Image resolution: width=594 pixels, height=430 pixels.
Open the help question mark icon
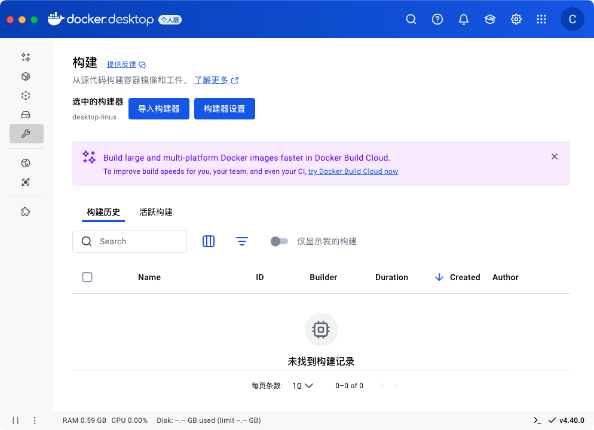(x=437, y=19)
